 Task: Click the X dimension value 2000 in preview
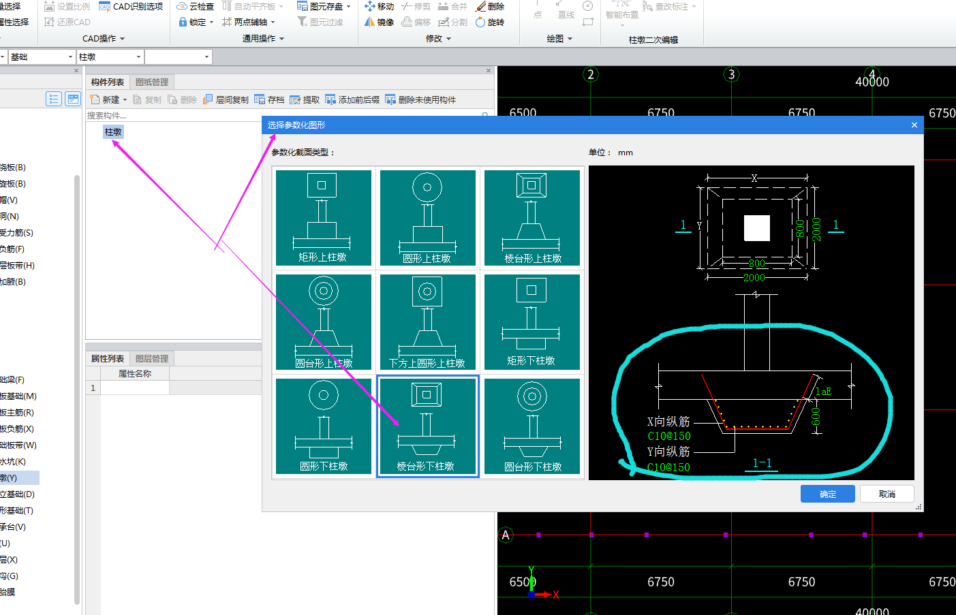pyautogui.click(x=754, y=278)
